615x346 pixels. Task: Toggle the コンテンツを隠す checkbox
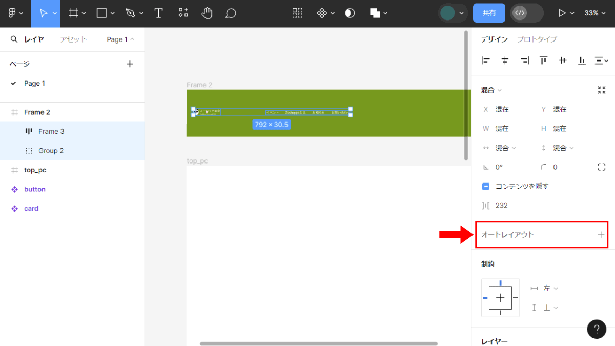pos(486,186)
